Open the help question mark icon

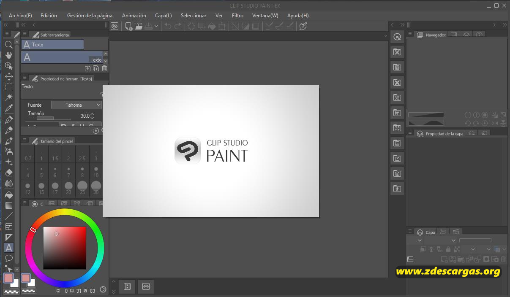click(303, 26)
